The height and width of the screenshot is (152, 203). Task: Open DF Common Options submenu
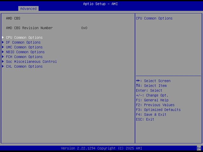23,42
